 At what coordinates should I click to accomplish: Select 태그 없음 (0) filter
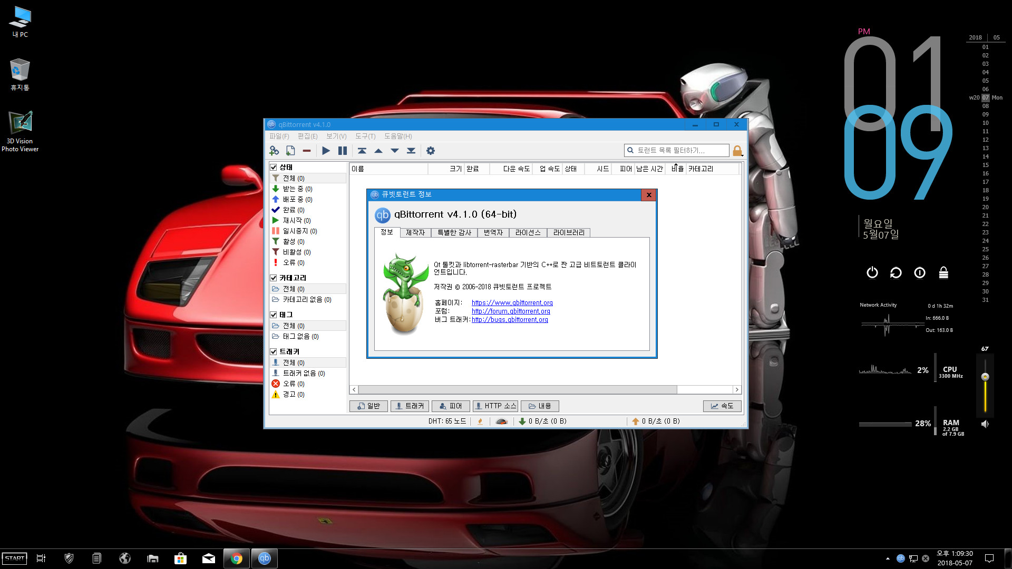[308, 337]
